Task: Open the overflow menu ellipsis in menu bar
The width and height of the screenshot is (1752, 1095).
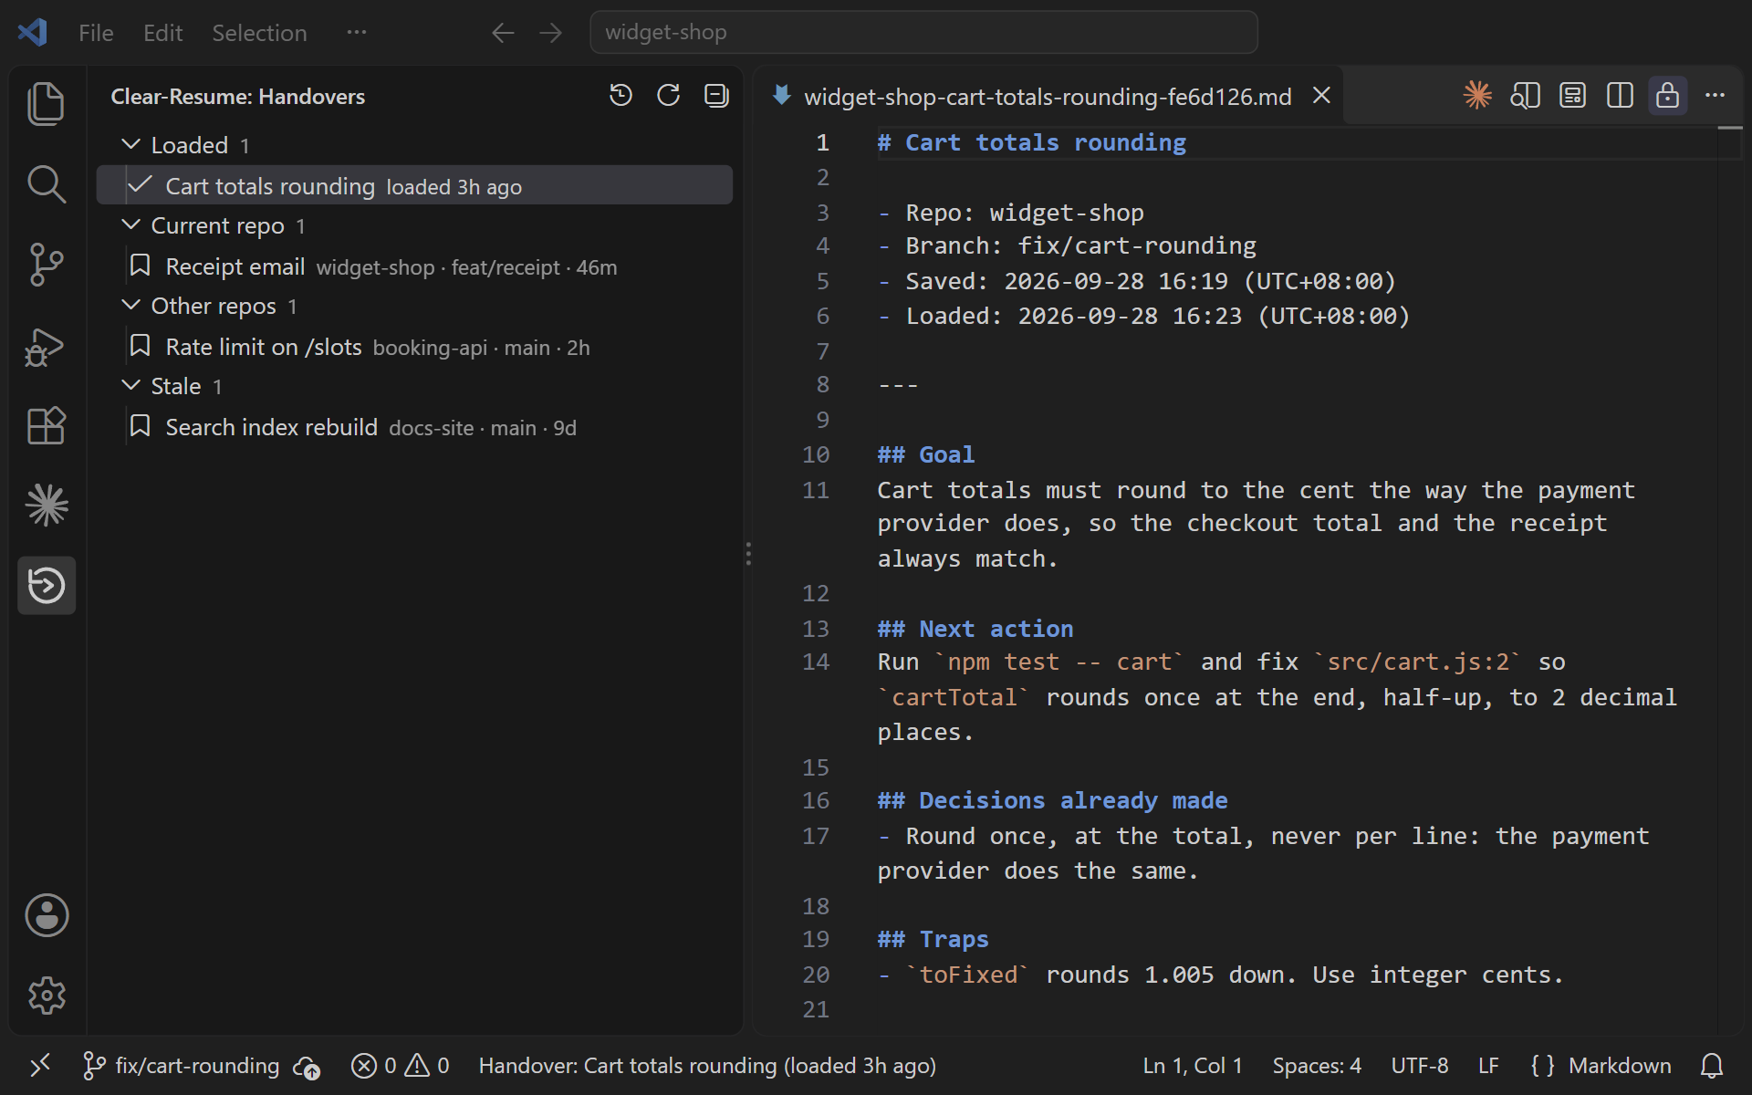Action: pyautogui.click(x=356, y=33)
